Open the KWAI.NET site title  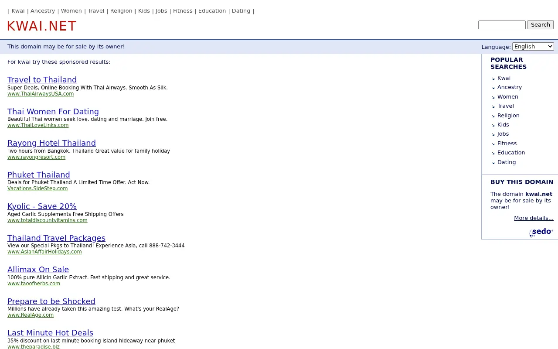(x=42, y=26)
